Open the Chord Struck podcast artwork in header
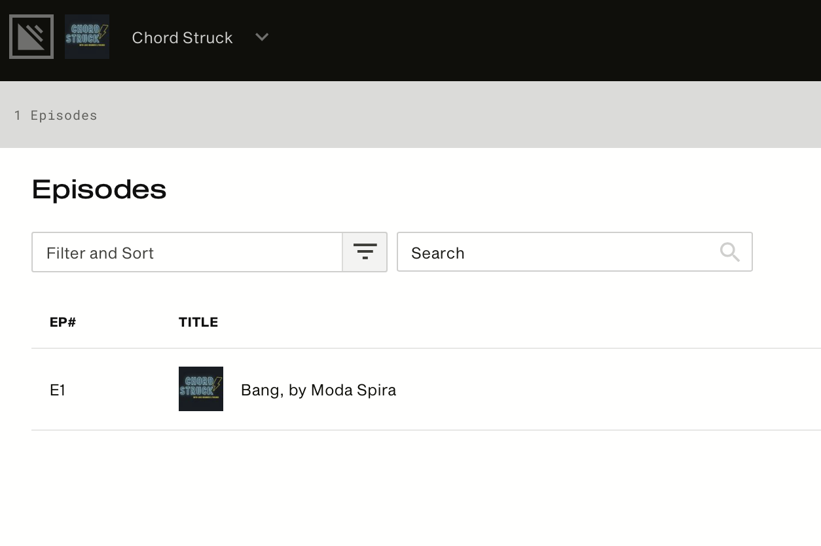The height and width of the screenshot is (546, 821). pyautogui.click(x=87, y=37)
